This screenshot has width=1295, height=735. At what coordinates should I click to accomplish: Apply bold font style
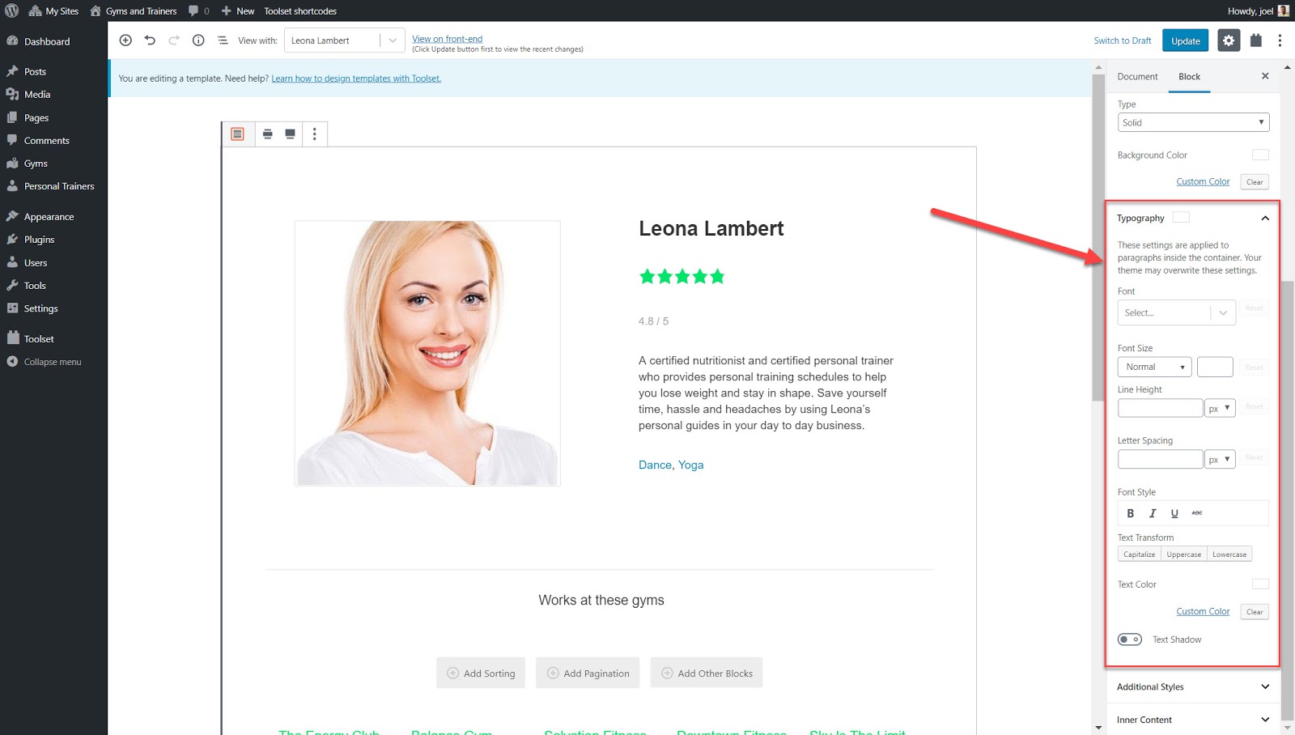point(1131,513)
